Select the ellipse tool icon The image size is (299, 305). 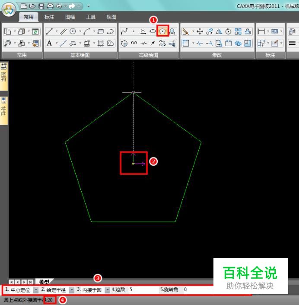pos(153,31)
